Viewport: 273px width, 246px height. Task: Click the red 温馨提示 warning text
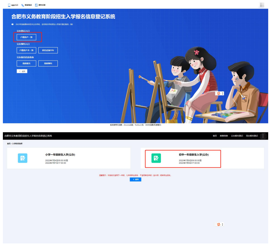(x=135, y=176)
